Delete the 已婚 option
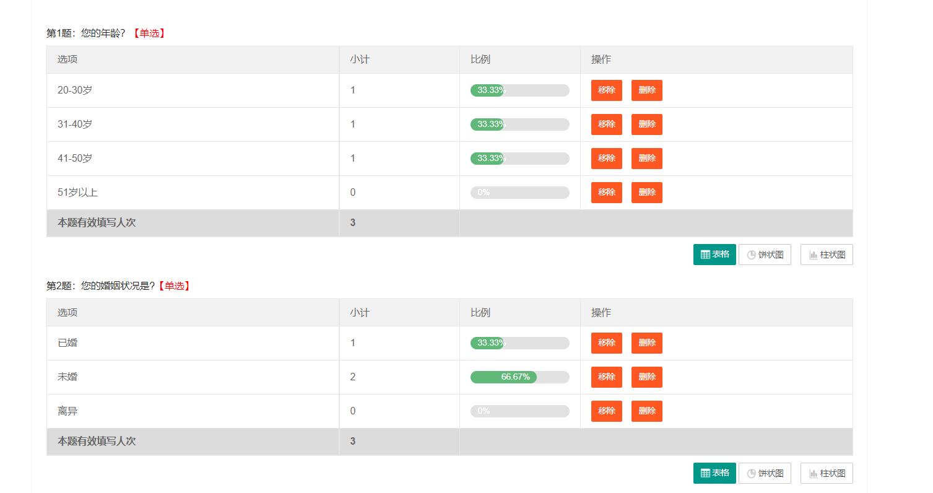The height and width of the screenshot is (493, 933). pyautogui.click(x=646, y=343)
